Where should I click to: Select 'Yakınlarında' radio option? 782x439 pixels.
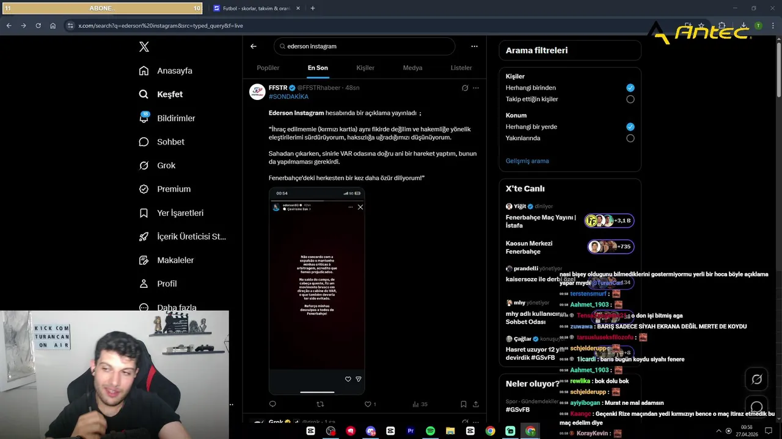click(x=630, y=138)
